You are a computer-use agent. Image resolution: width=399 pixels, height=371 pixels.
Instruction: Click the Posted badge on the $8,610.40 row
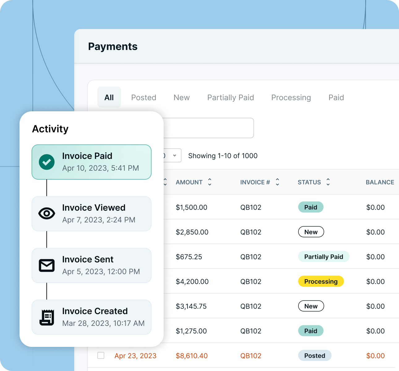tap(315, 356)
